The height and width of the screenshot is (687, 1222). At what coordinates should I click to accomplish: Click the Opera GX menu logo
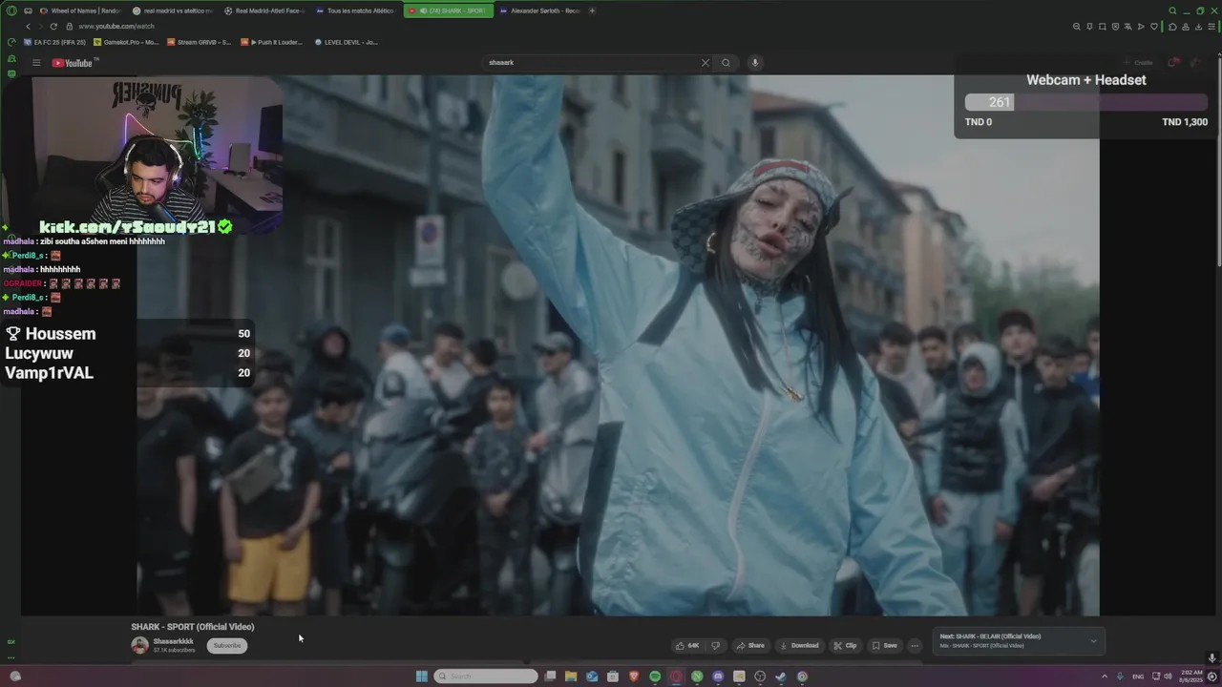[11, 10]
